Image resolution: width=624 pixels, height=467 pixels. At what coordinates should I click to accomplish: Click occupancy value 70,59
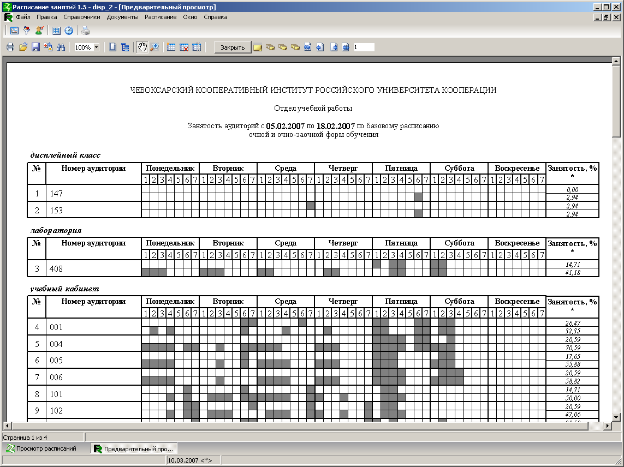[572, 348]
